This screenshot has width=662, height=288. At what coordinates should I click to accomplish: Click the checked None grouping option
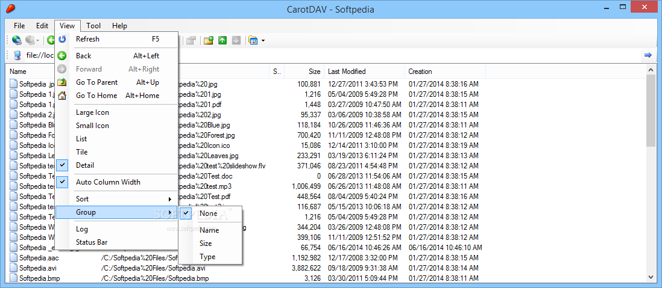coord(210,213)
